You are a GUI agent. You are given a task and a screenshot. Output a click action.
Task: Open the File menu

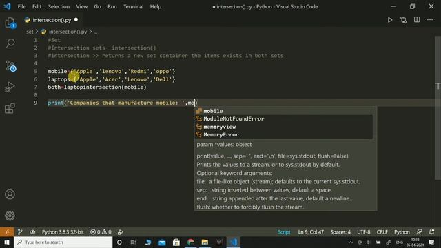21,6
